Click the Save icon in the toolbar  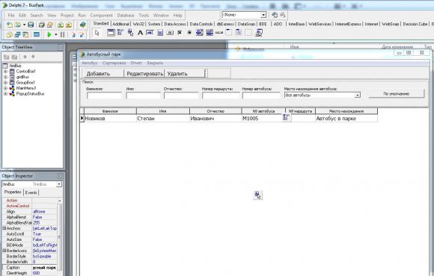click(x=31, y=25)
